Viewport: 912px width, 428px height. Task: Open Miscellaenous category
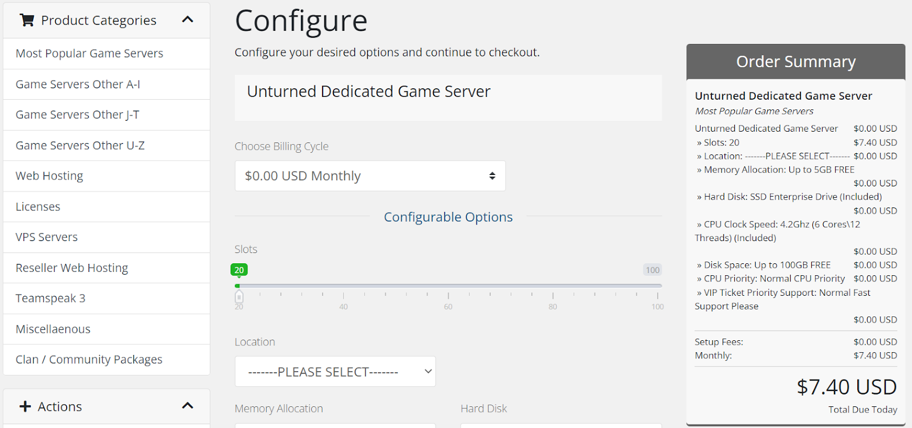[x=107, y=329]
